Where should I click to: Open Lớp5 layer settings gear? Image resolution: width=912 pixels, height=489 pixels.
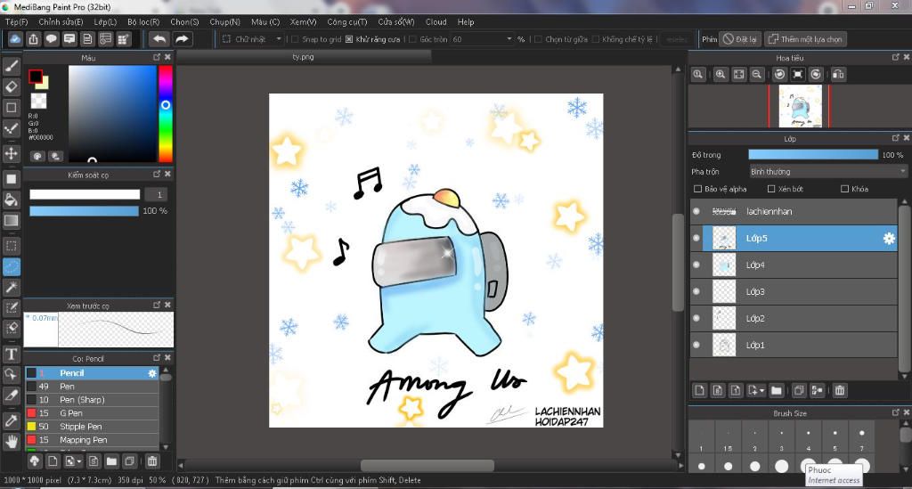coord(889,239)
